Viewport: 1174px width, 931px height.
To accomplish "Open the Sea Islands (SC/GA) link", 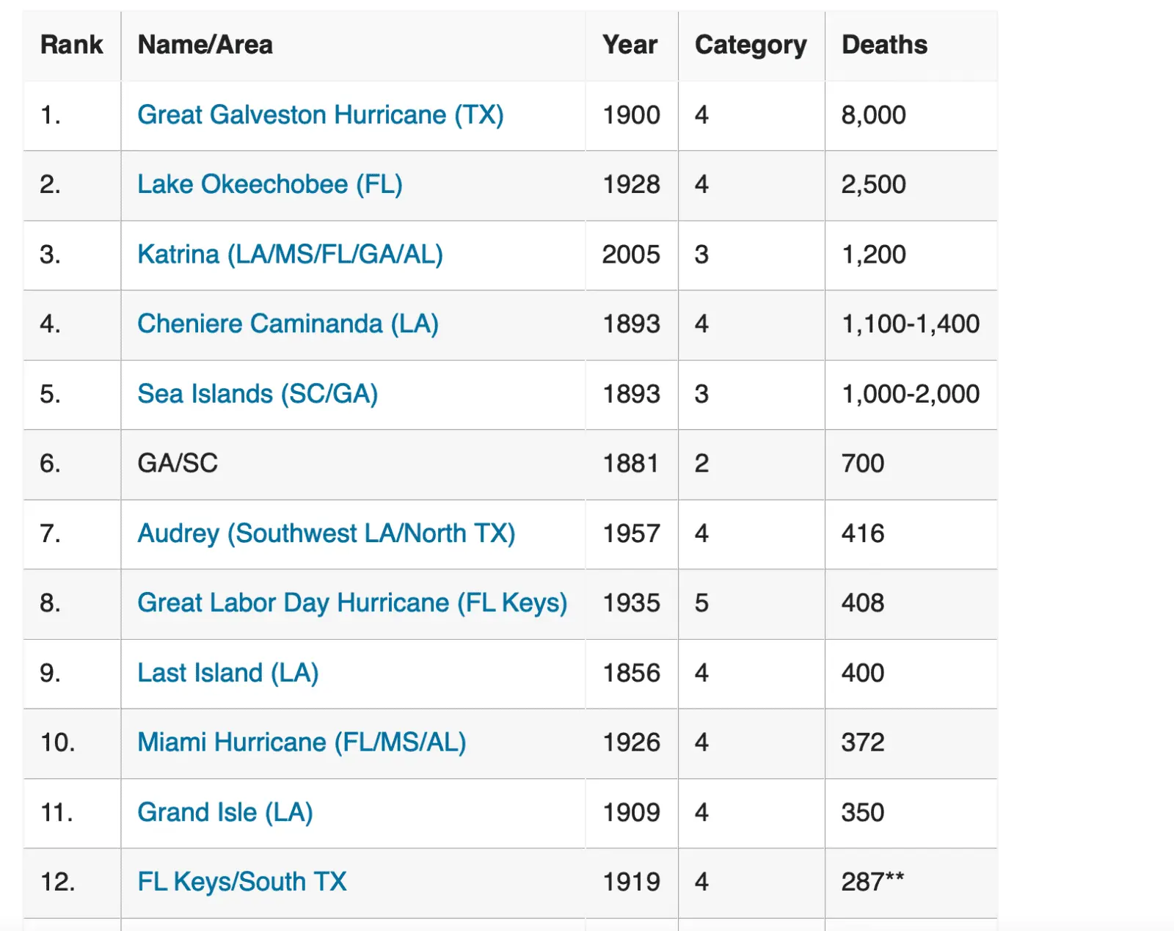I will 258,394.
